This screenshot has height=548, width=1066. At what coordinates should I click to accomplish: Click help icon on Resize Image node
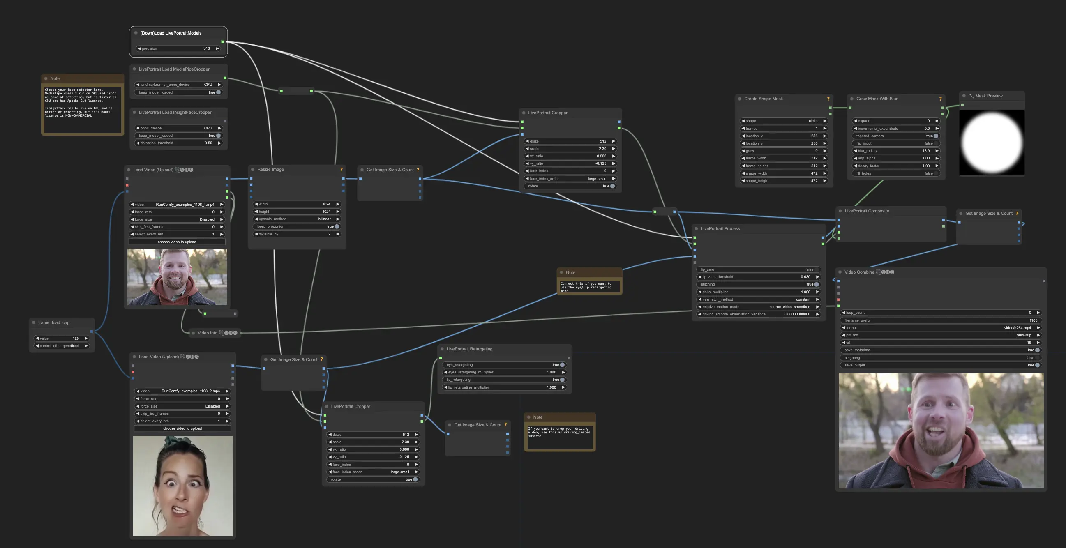coord(341,170)
